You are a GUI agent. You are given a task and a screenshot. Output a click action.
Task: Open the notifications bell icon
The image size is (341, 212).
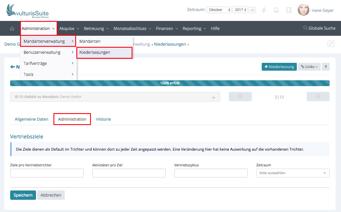point(276,10)
